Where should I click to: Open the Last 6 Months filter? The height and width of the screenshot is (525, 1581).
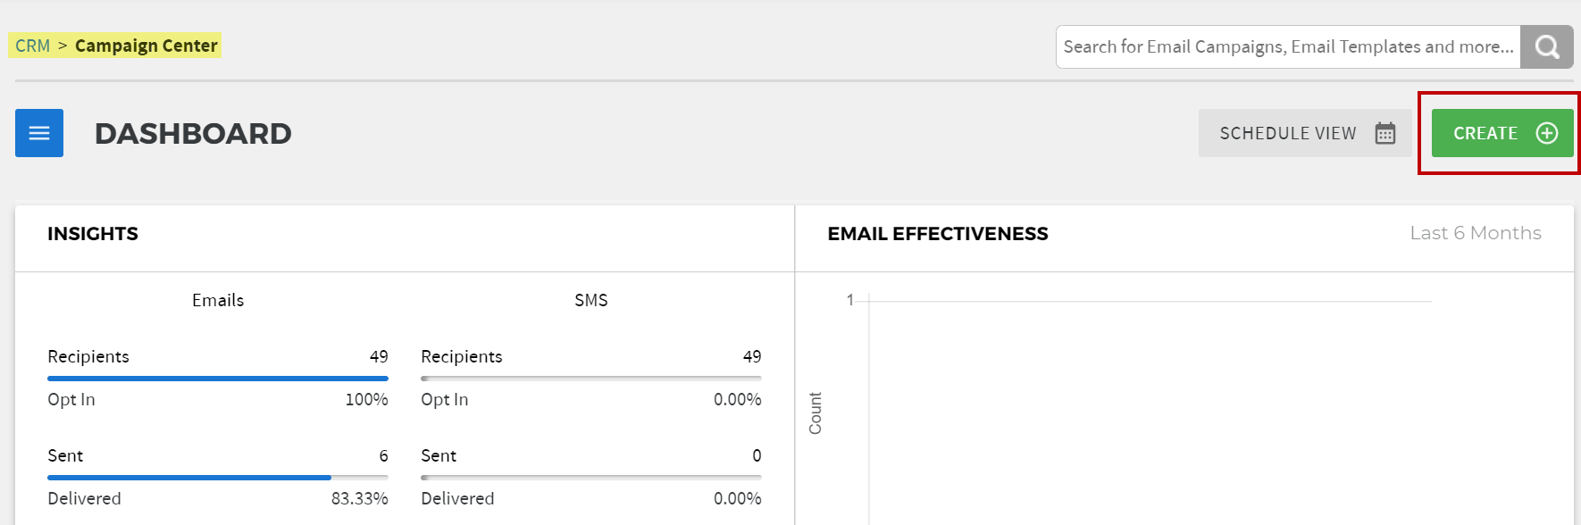1476,233
